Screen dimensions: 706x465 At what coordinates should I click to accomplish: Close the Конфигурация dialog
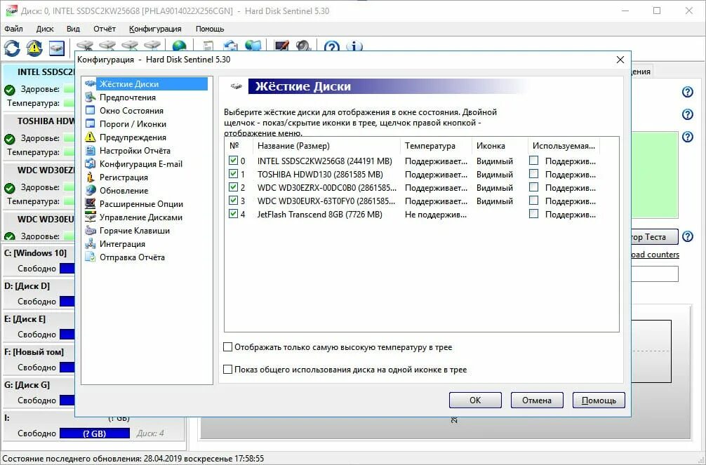620,60
